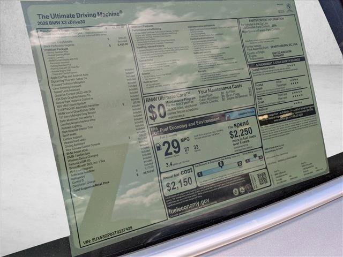Click the "Side Crash" rating label
Screen dimensions: 343x257
[260, 101]
